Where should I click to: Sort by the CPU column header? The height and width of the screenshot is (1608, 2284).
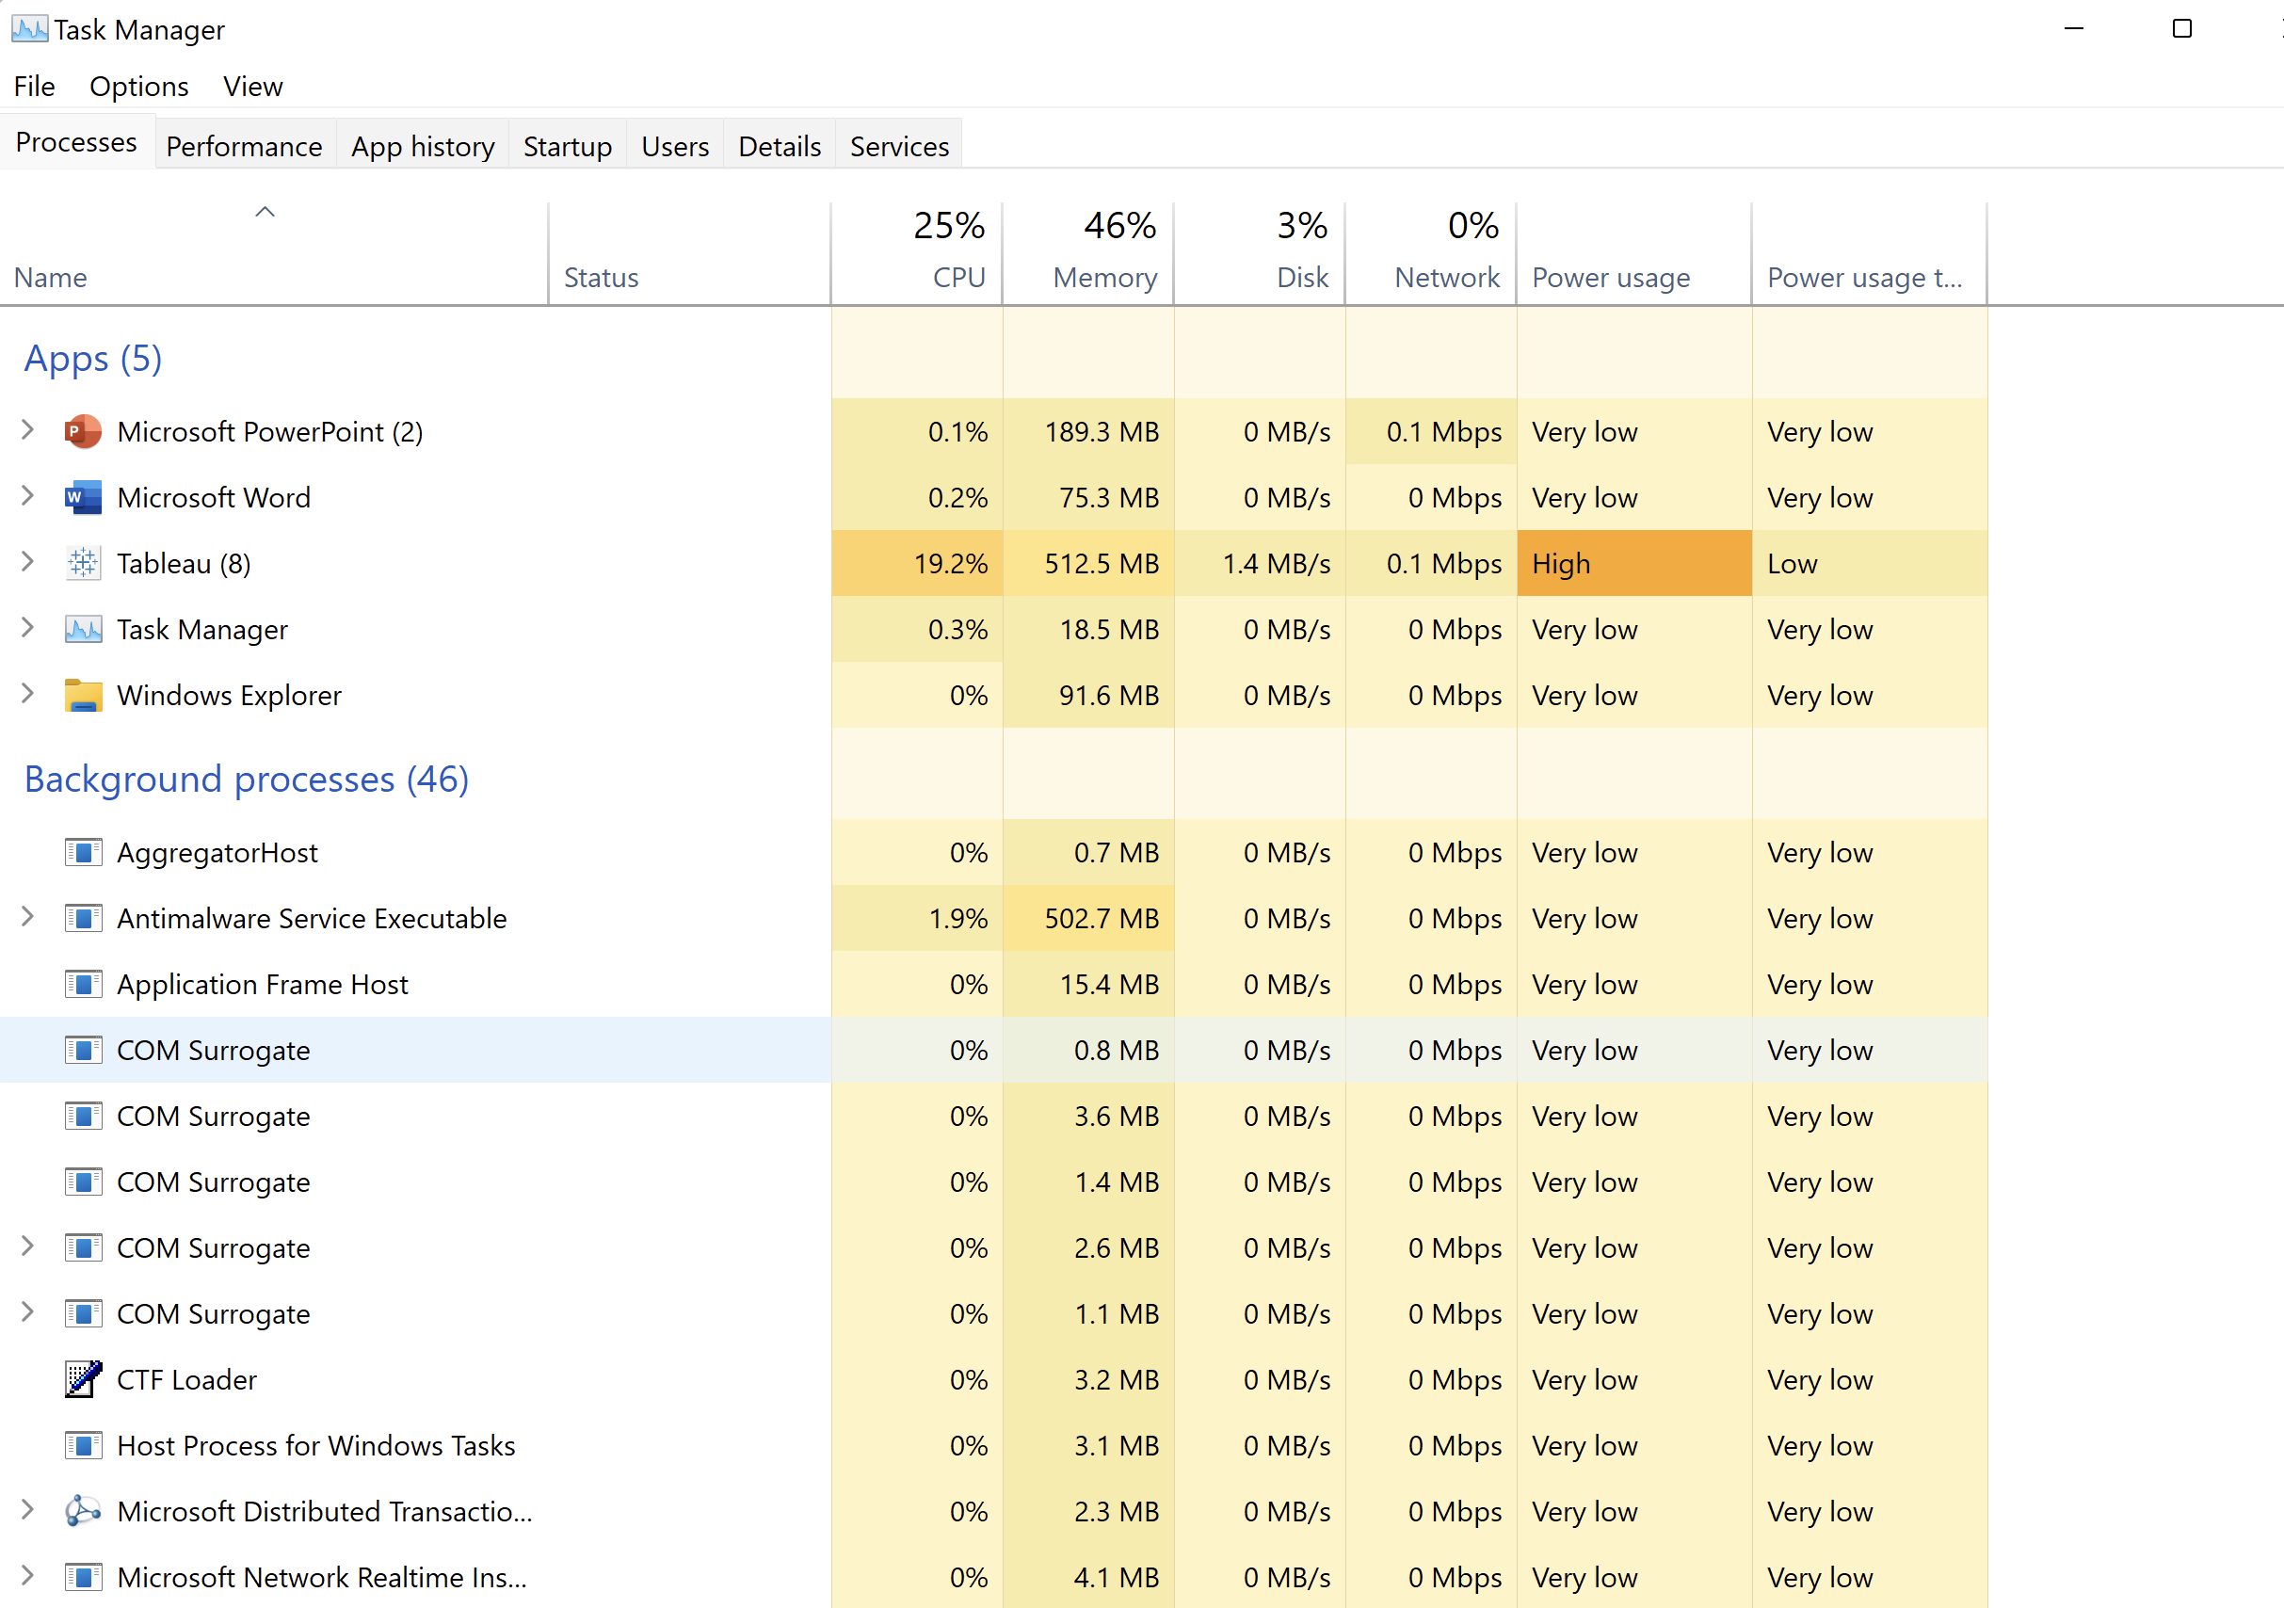pos(958,277)
